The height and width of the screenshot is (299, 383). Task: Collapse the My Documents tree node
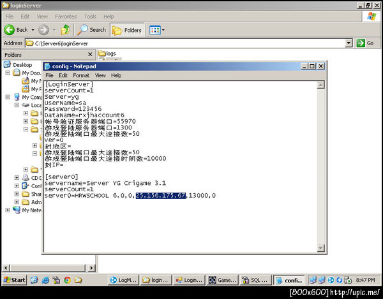[8, 73]
